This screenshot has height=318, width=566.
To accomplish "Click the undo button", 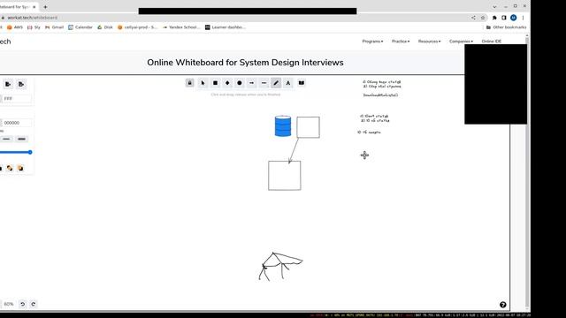I will click(22, 304).
